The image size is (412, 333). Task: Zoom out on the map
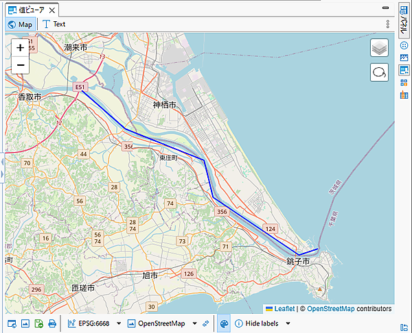(21, 65)
